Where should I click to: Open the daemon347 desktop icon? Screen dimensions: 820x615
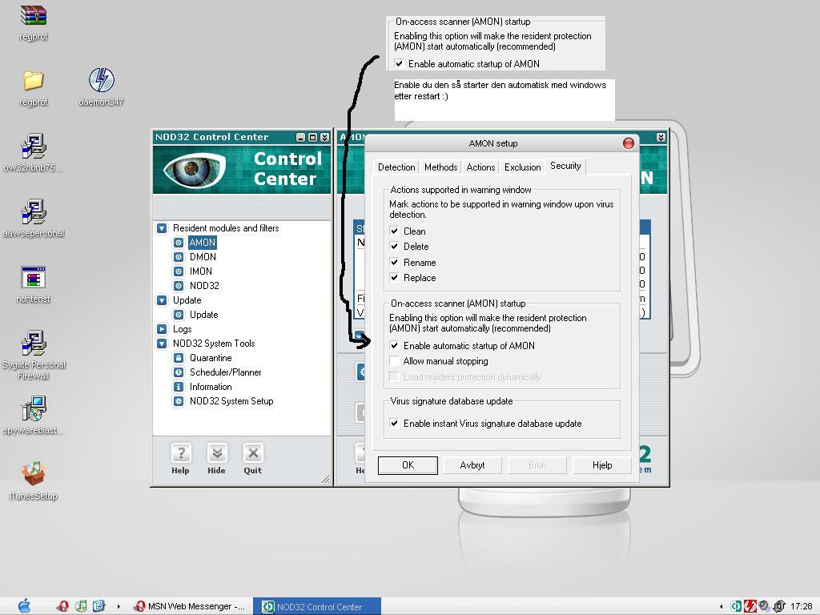pos(102,79)
